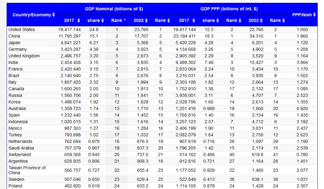324x189 pixels.
Task: Click Poland nominal 2017 value 482.920
Action: (x=73, y=186)
